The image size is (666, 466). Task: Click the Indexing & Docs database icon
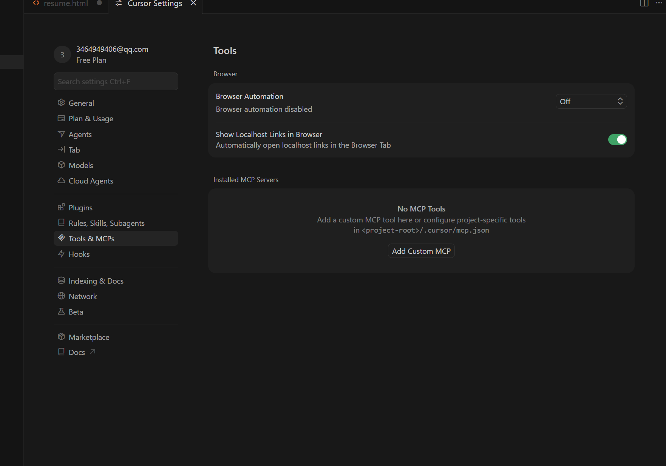[61, 281]
